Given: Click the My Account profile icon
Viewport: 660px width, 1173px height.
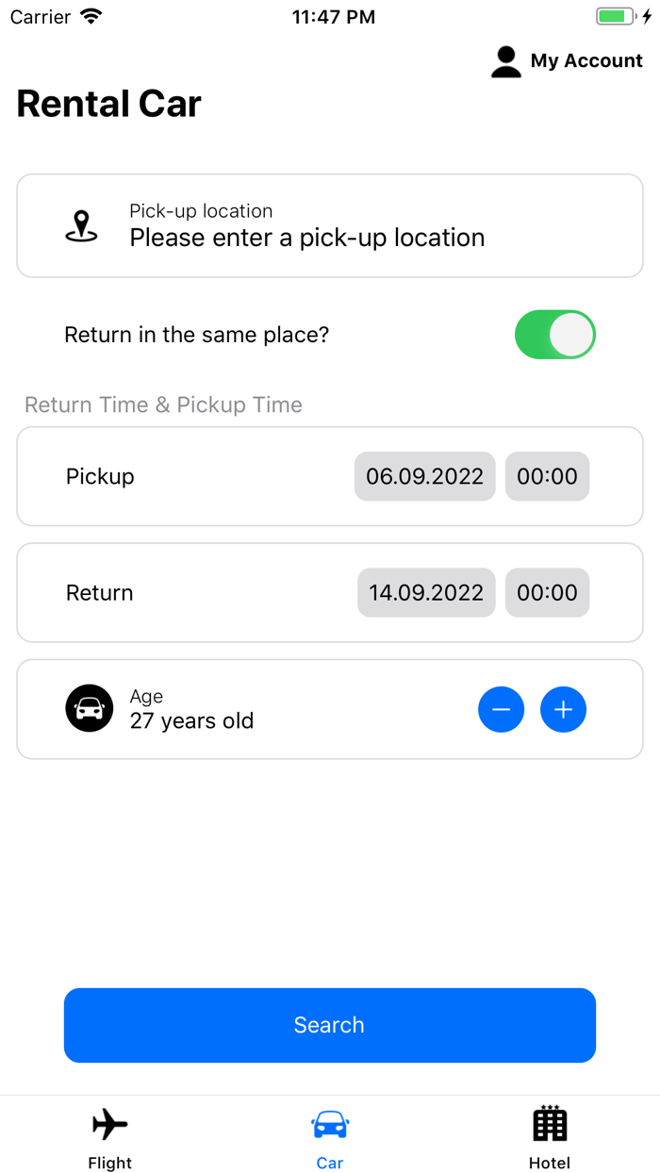Looking at the screenshot, I should (506, 61).
